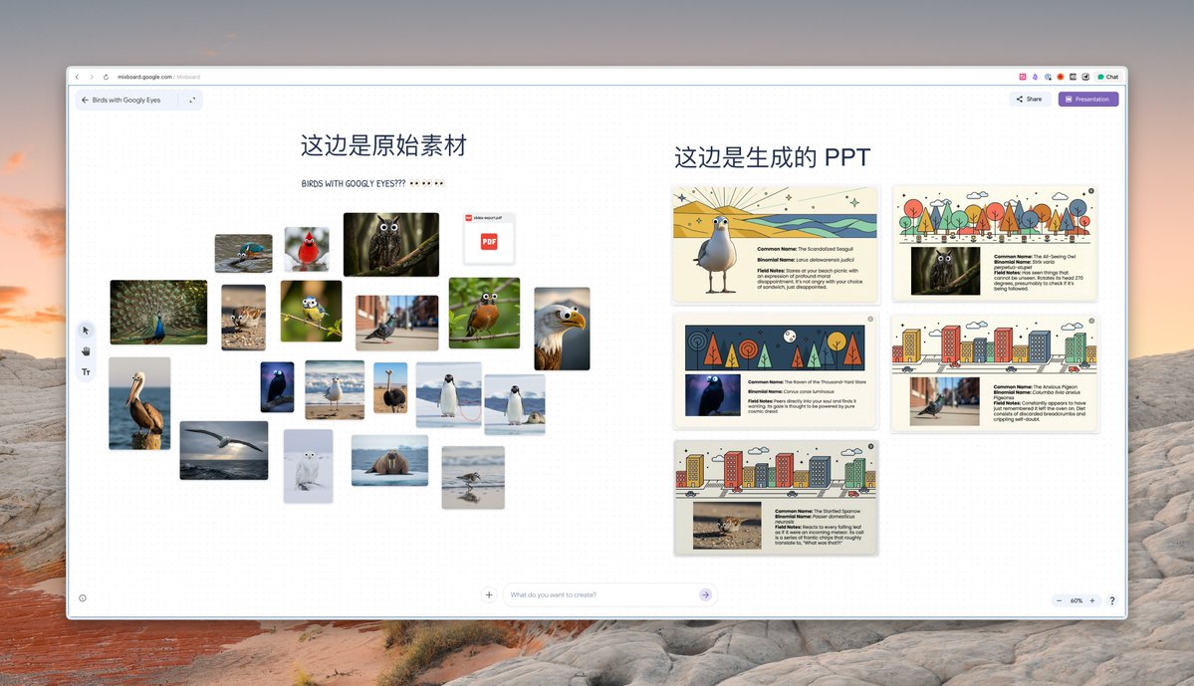Click the help question-mark icon near zoom controls
The width and height of the screenshot is (1194, 686).
click(1112, 600)
